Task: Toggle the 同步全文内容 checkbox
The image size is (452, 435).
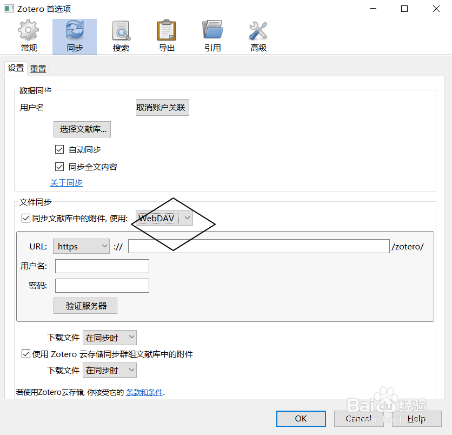Action: (x=59, y=167)
